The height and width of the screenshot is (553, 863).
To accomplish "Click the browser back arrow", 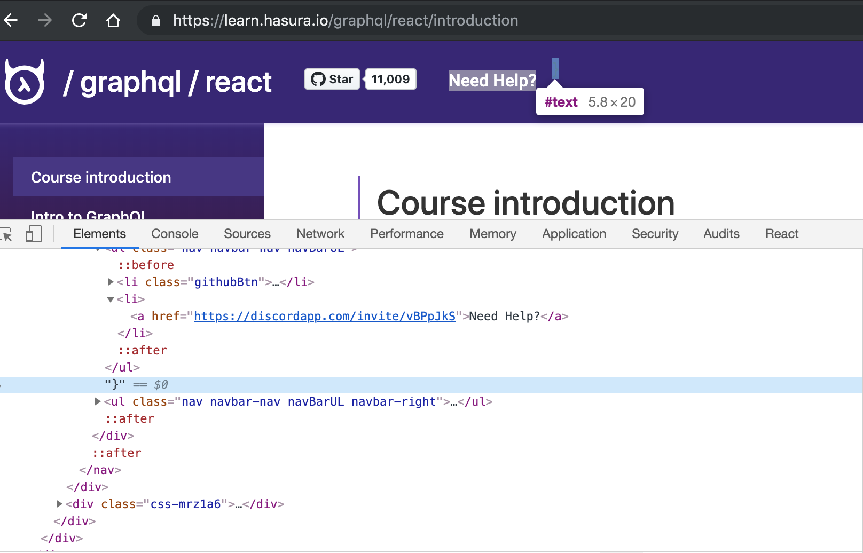I will 11,21.
